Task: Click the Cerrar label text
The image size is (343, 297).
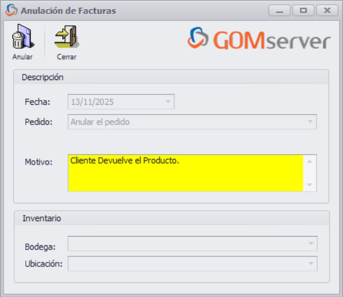Action: (67, 57)
